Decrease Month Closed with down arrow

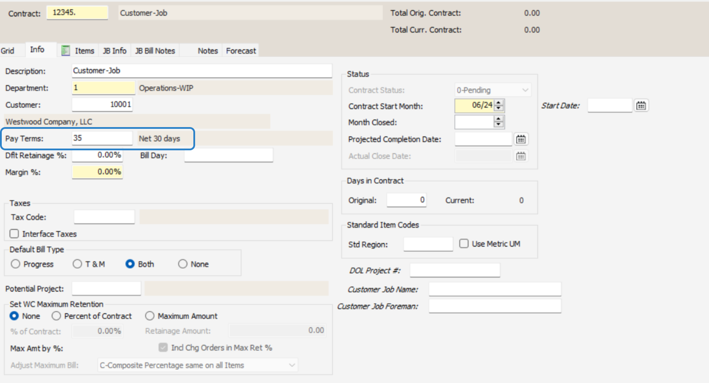click(x=499, y=124)
